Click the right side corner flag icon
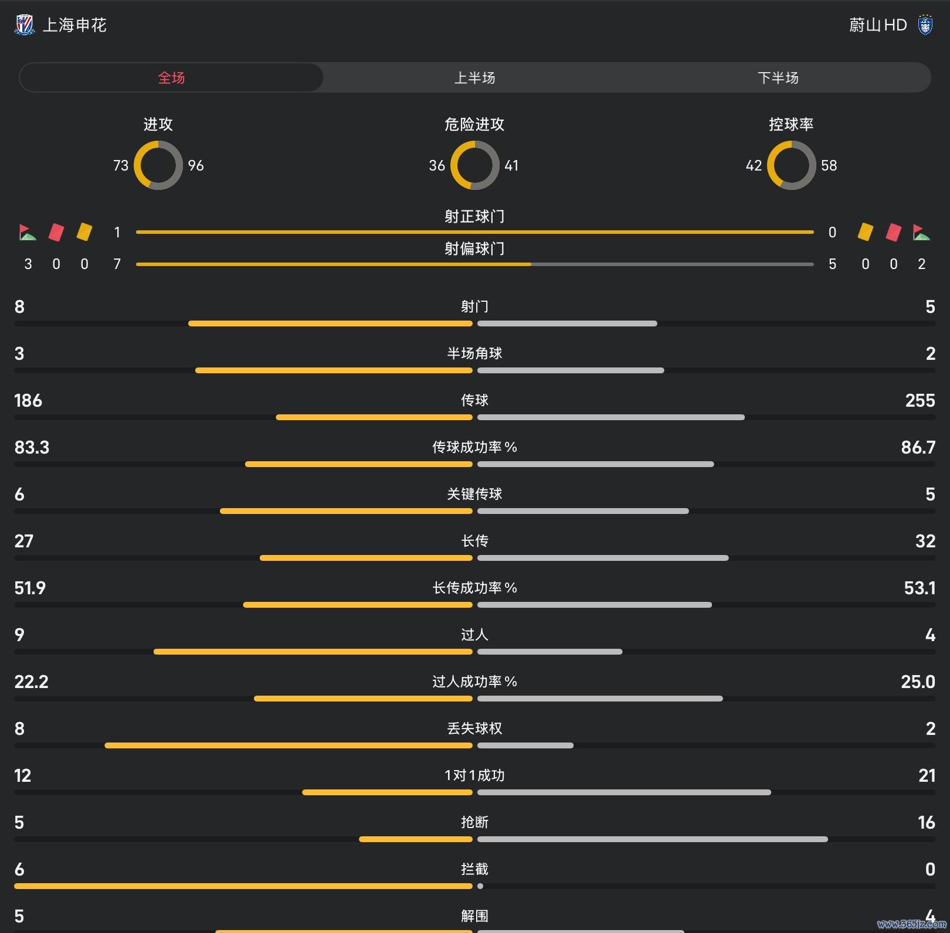 (x=921, y=233)
